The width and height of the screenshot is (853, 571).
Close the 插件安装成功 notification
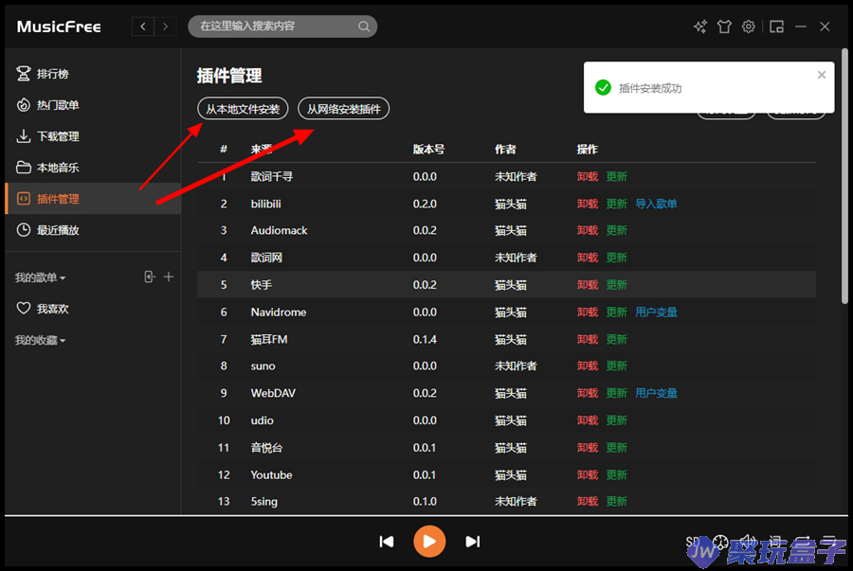click(822, 75)
